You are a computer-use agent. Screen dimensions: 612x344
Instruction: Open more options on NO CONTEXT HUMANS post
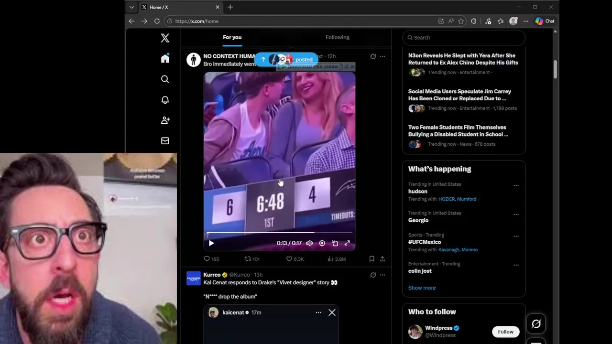[x=382, y=56]
